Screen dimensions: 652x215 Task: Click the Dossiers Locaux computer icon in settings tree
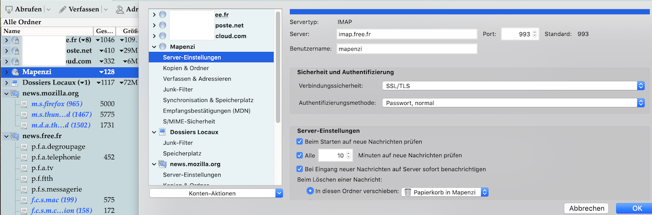(x=162, y=132)
